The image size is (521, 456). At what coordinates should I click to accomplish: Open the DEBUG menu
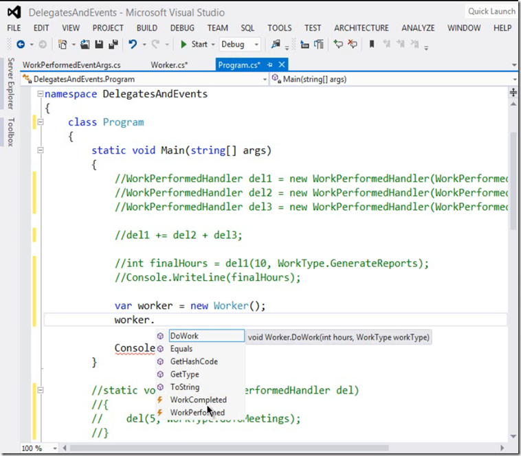pyautogui.click(x=182, y=28)
